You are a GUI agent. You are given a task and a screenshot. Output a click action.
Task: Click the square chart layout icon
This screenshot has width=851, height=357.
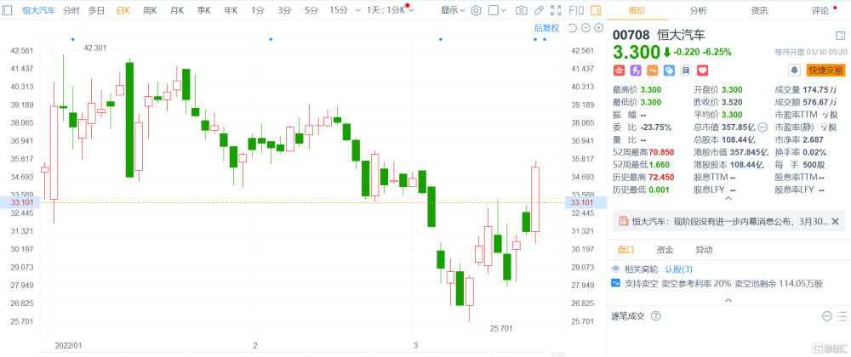(x=493, y=10)
